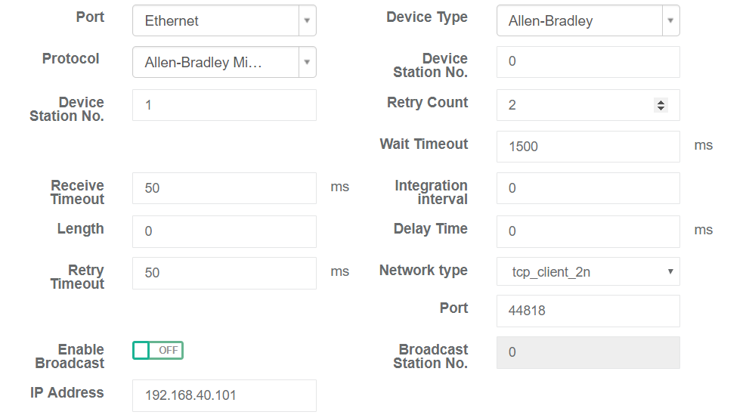The image size is (749, 418).
Task: Click the Wait Timeout field
Action: click(x=588, y=147)
